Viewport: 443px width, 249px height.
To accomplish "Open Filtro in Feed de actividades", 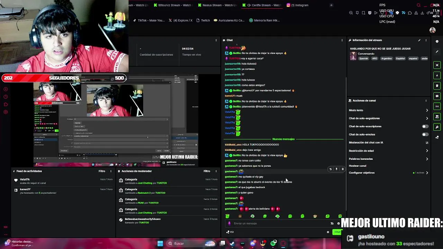I will click(x=102, y=171).
